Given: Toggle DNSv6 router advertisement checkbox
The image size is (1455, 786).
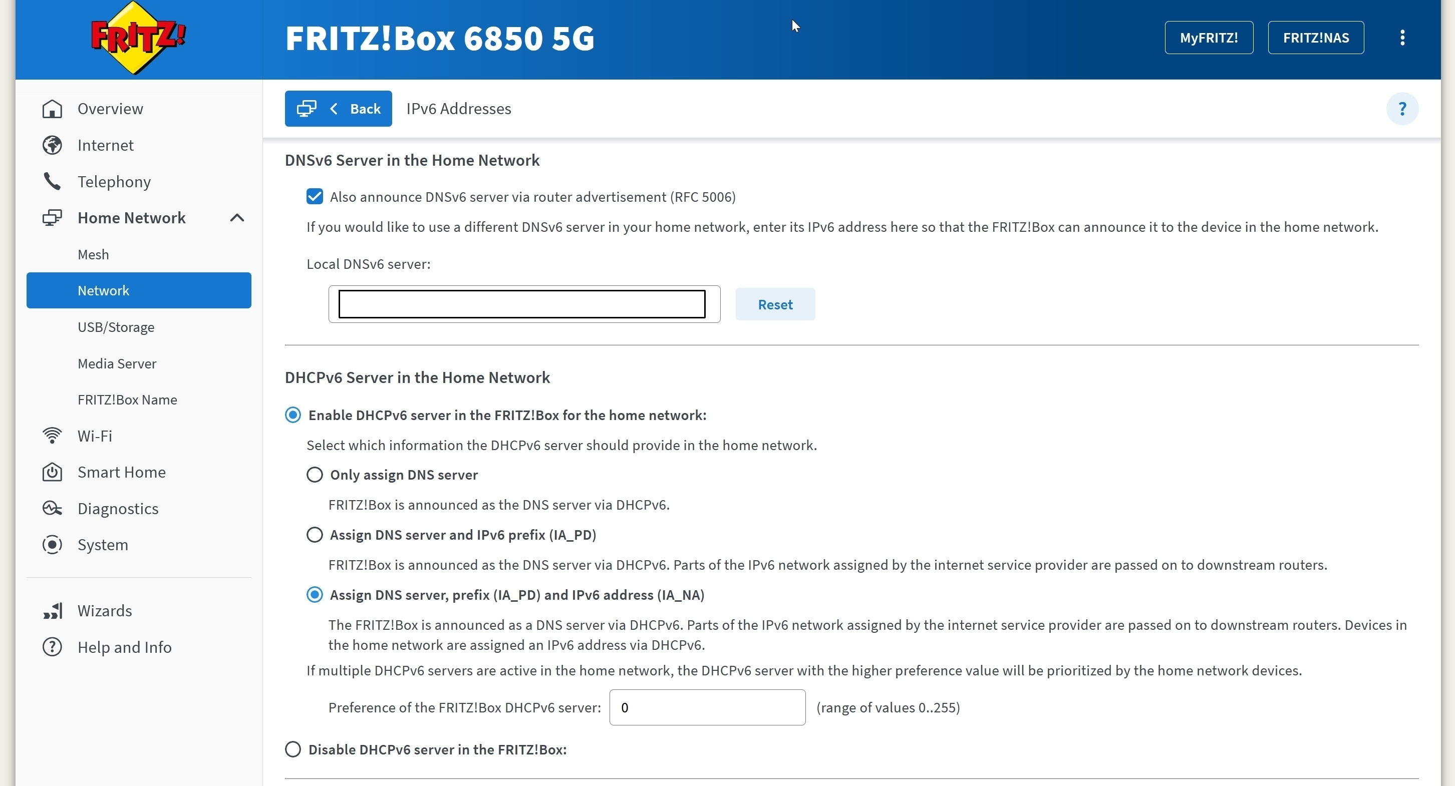Looking at the screenshot, I should click(x=315, y=196).
